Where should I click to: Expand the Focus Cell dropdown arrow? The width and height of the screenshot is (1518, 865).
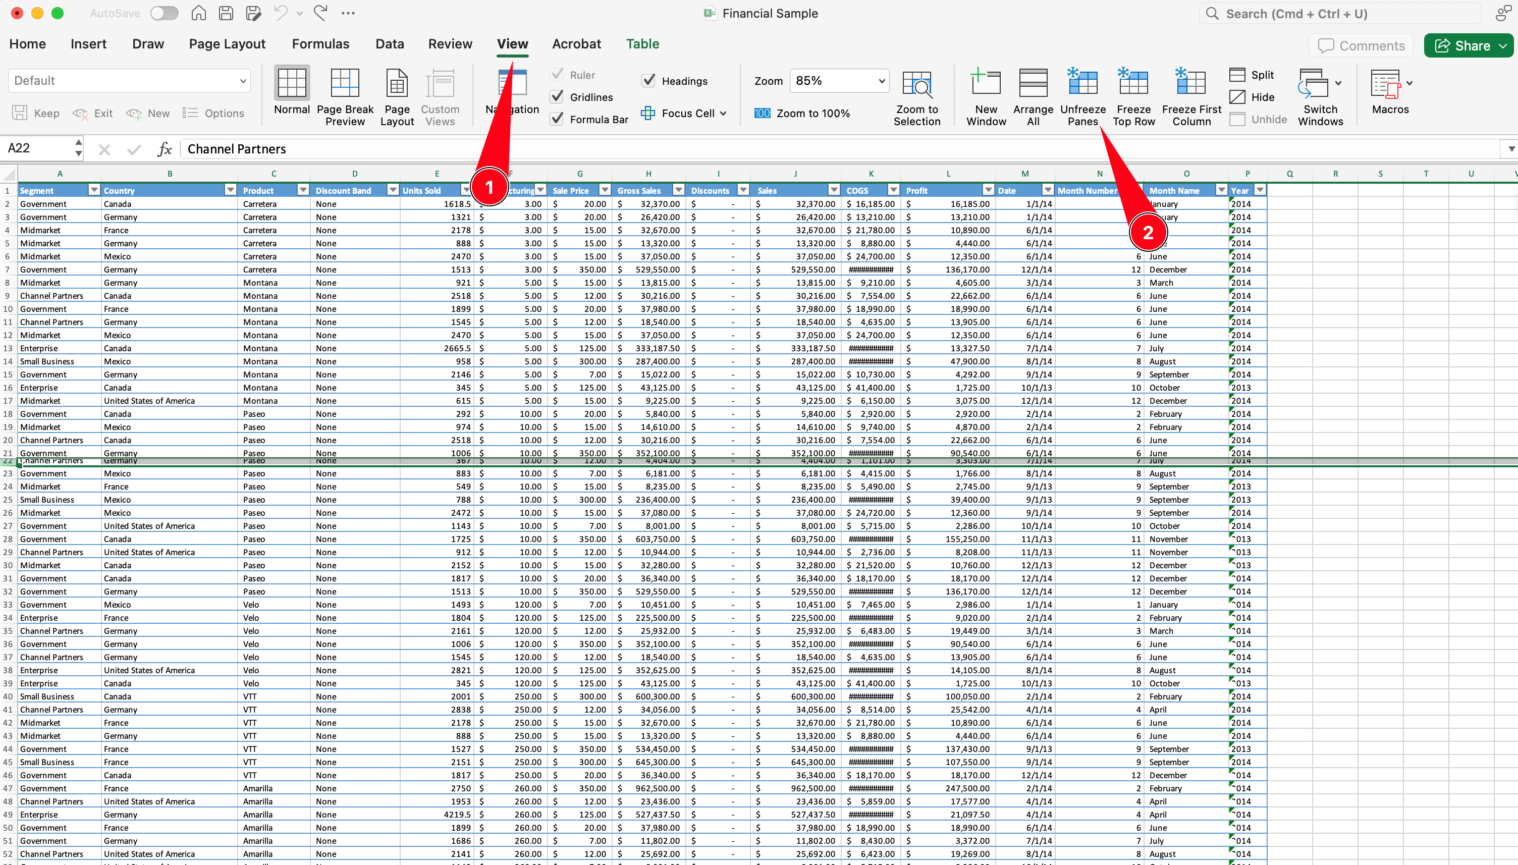[723, 114]
